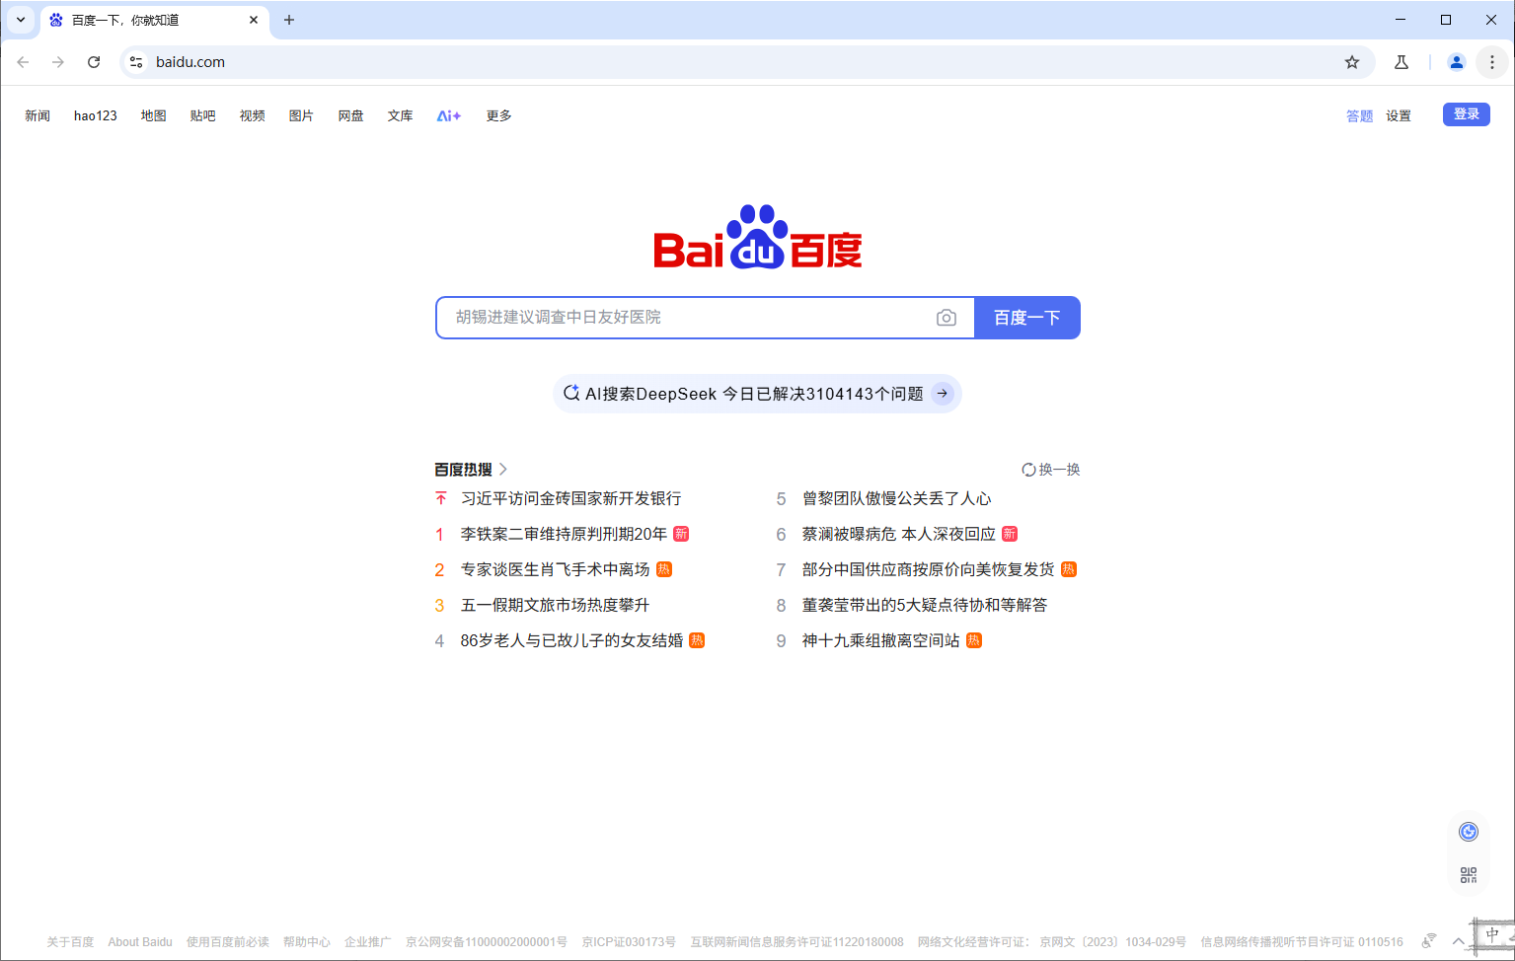Bookmark this page with star icon
The width and height of the screenshot is (1515, 961).
click(1352, 62)
